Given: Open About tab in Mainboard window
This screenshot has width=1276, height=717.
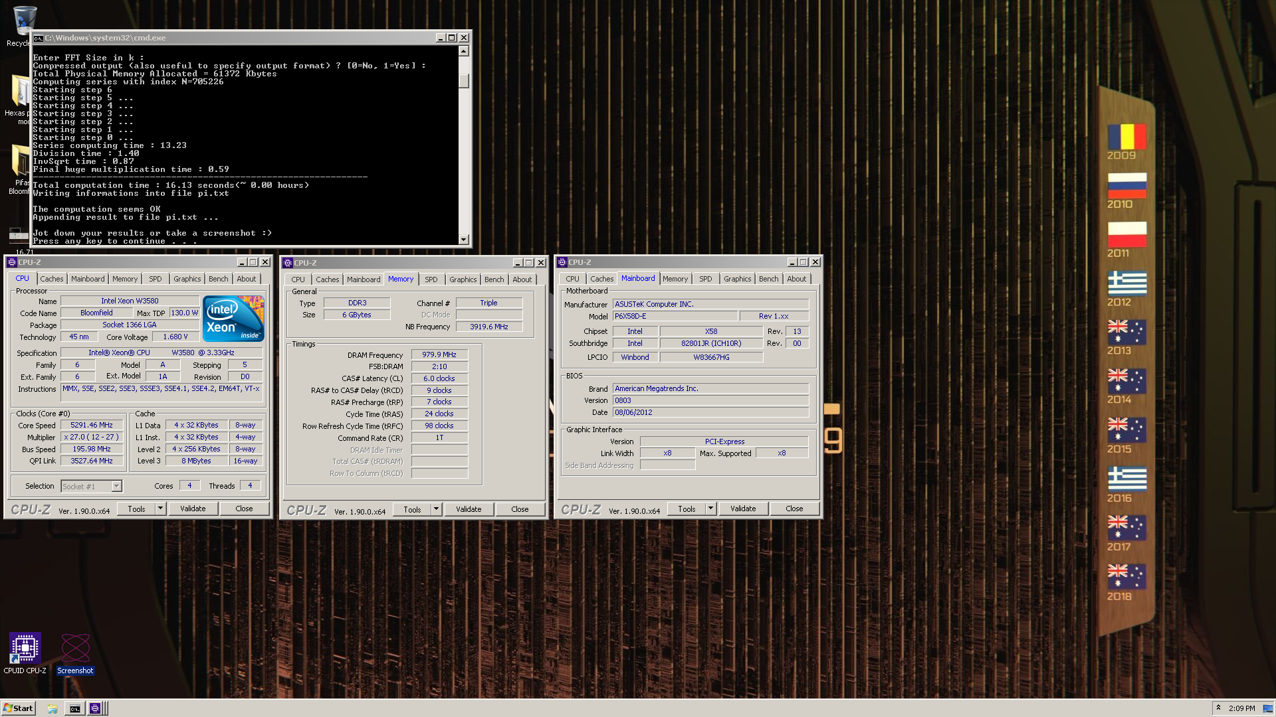Looking at the screenshot, I should point(796,279).
